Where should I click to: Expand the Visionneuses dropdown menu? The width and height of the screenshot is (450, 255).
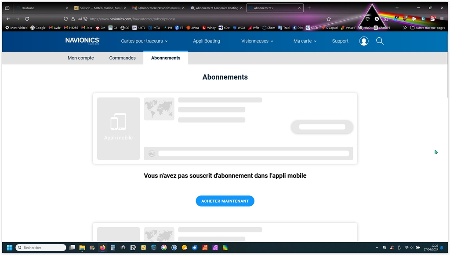click(x=257, y=41)
